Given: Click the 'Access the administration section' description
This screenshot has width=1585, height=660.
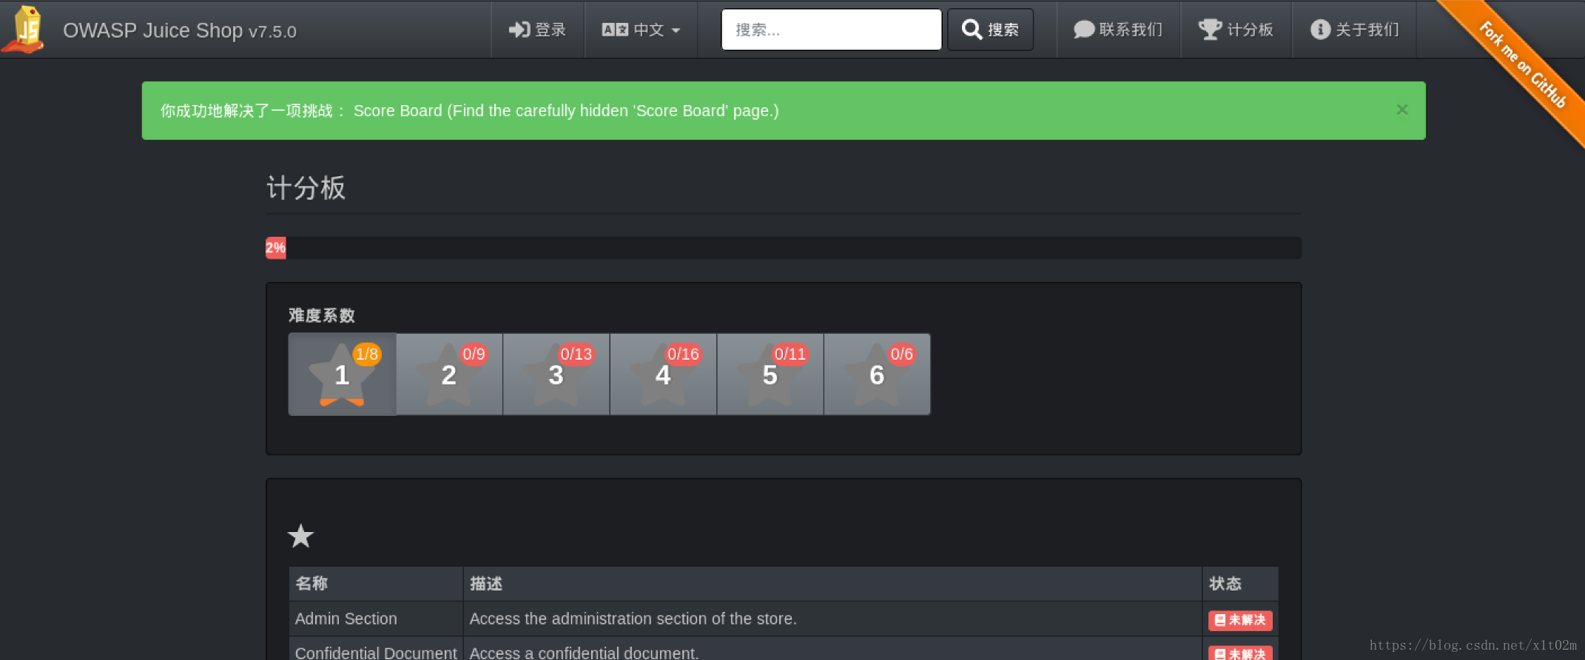Looking at the screenshot, I should point(633,619).
